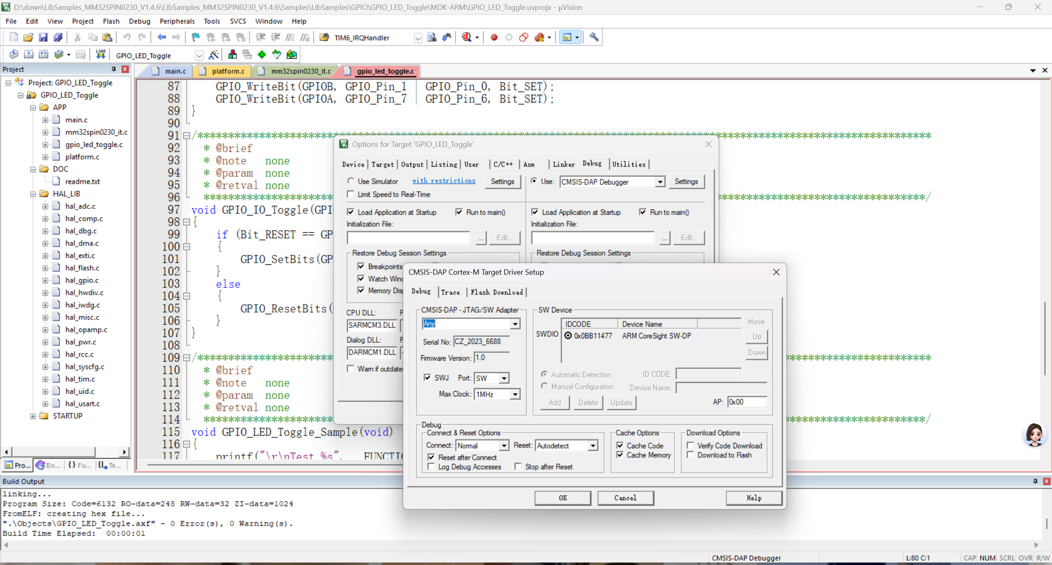Click Manage Project Items colored blocks icon

(232, 55)
